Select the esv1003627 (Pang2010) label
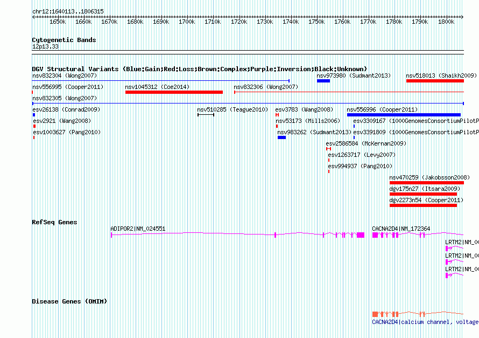 pyautogui.click(x=67, y=132)
